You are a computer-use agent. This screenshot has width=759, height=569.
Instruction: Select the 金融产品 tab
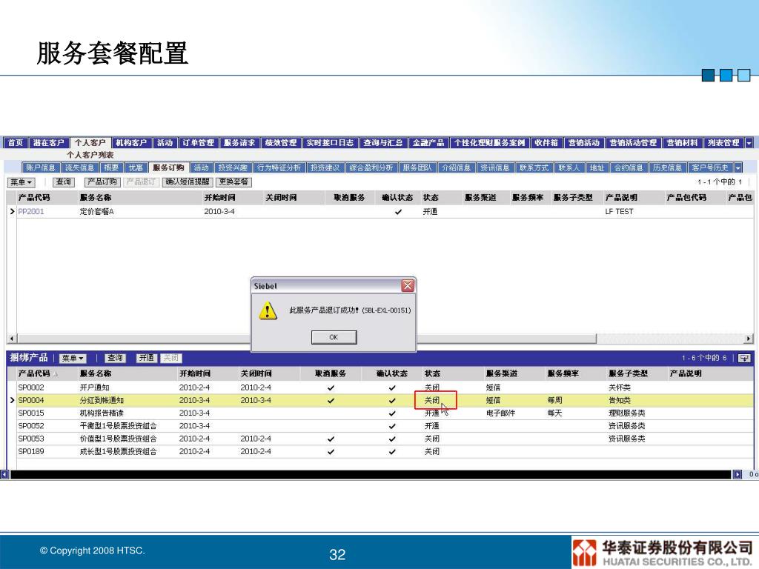coord(428,143)
